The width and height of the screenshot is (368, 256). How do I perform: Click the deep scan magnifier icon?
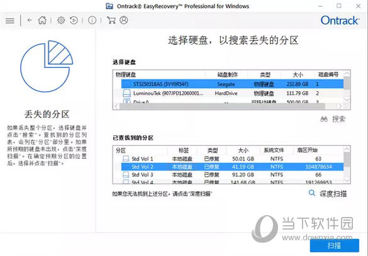point(312,193)
